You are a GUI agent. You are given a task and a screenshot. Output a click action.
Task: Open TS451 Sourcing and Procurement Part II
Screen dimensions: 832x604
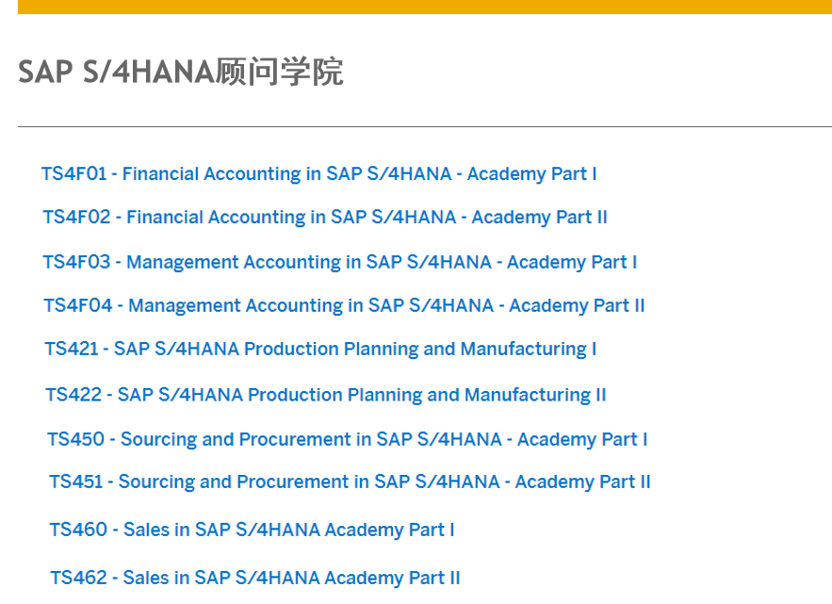click(x=350, y=482)
